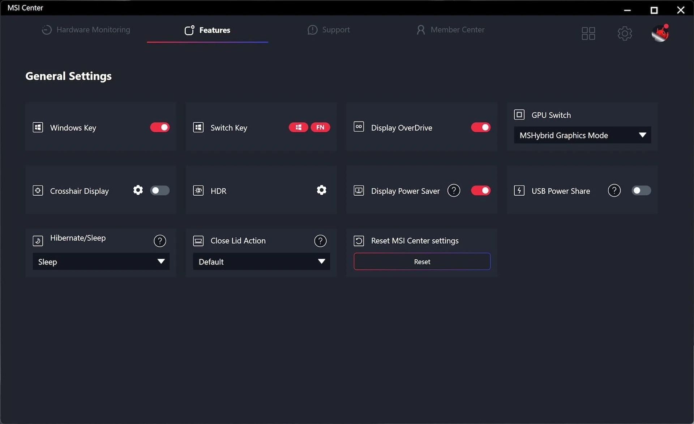
Task: Go to the Member Center tab
Action: [450, 30]
